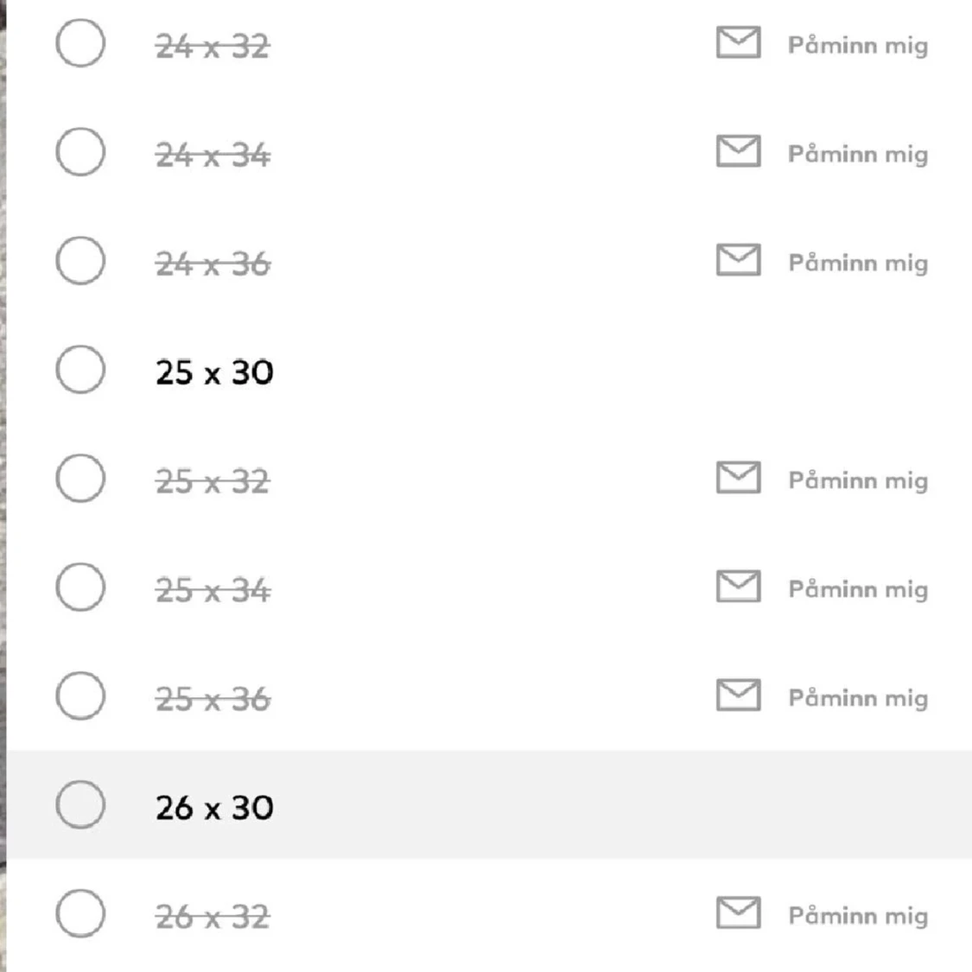This screenshot has height=972, width=972.
Task: Click envelope icon beside size 26 x 32
Action: coord(738,914)
